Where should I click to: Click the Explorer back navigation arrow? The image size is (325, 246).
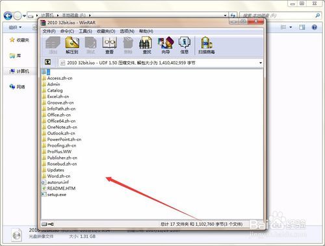pos(8,16)
